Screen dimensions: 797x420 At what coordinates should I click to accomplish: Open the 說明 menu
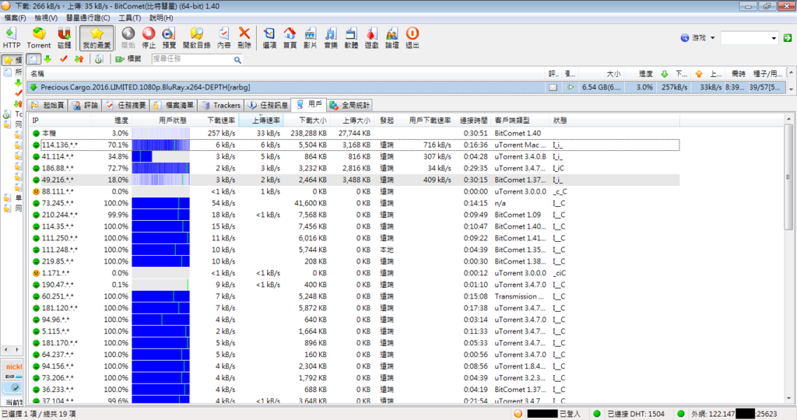161,18
